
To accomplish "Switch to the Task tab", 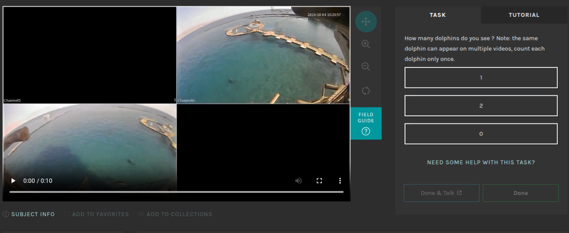I will tap(438, 15).
